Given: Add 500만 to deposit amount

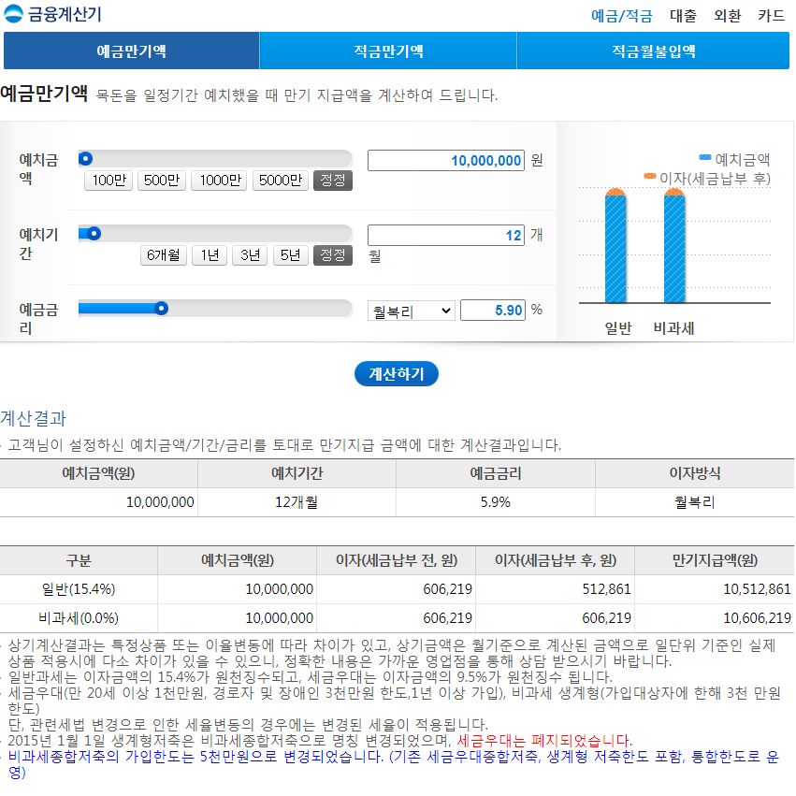Looking at the screenshot, I should (x=162, y=181).
